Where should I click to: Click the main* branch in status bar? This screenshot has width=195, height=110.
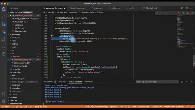pyautogui.click(x=6, y=107)
